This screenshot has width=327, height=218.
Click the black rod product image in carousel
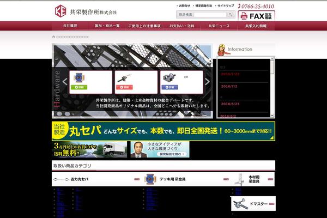124,78
